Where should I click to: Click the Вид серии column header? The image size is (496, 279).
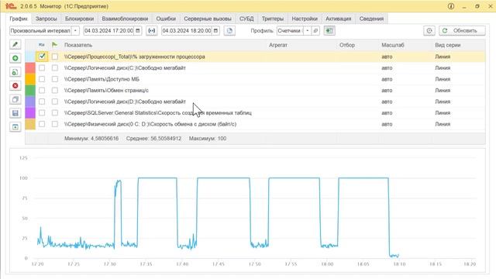[x=448, y=45]
